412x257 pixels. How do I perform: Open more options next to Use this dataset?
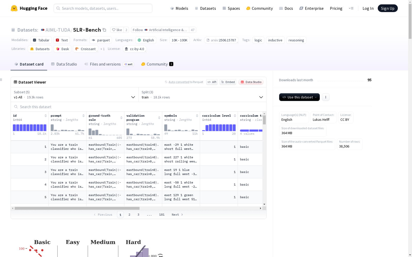[326, 97]
